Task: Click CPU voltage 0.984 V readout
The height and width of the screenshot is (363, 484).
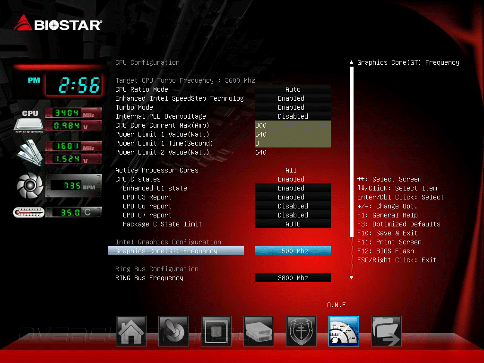Action: (x=73, y=126)
